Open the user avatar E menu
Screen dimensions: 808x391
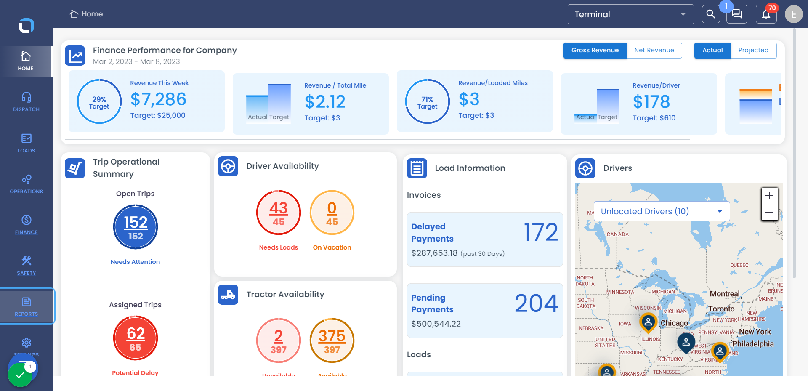pyautogui.click(x=794, y=14)
